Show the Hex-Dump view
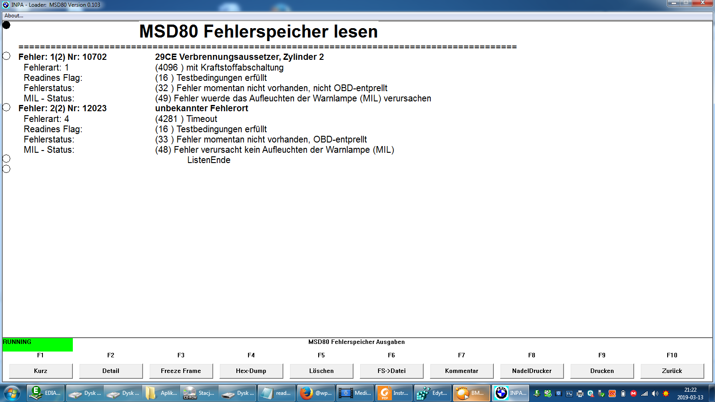 tap(251, 371)
